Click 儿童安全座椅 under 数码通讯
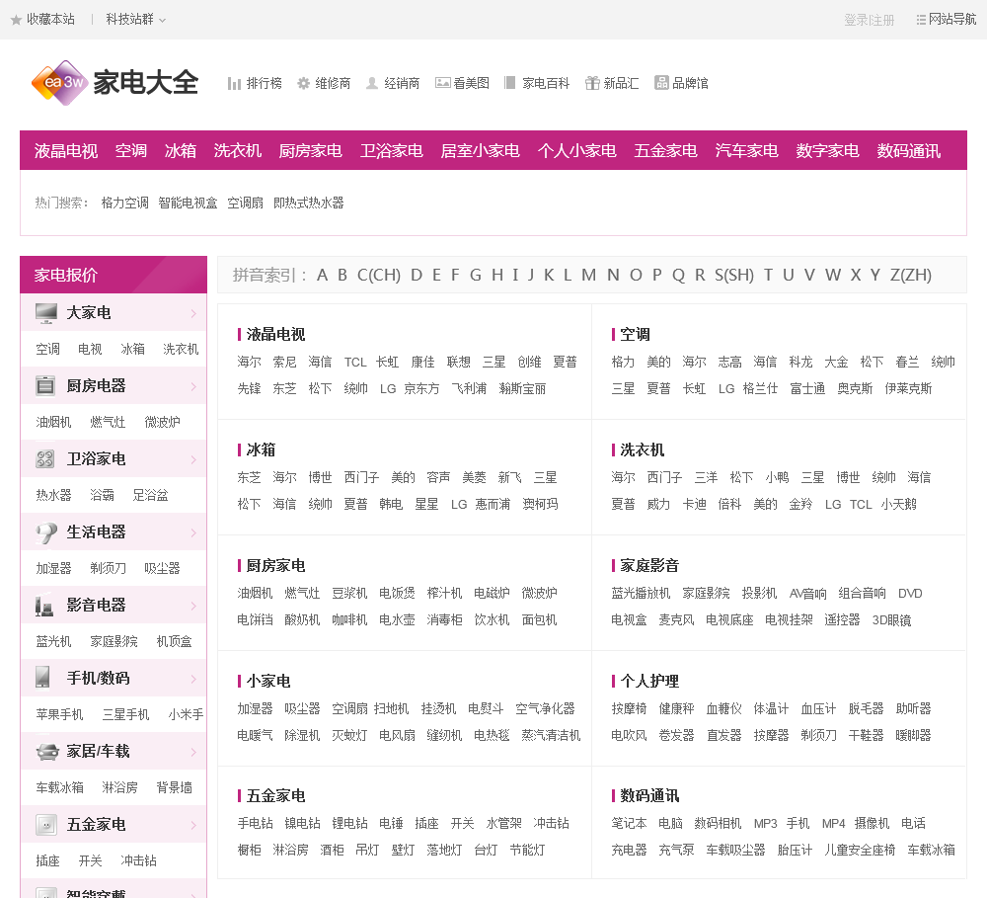987x898 pixels. click(x=860, y=851)
